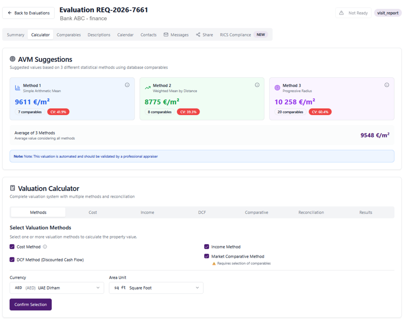Open the Reconciliation calculator tab
407x323 pixels.
[x=311, y=212]
